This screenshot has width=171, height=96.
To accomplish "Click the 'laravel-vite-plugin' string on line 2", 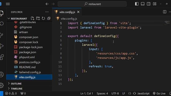I will coord(121,27).
